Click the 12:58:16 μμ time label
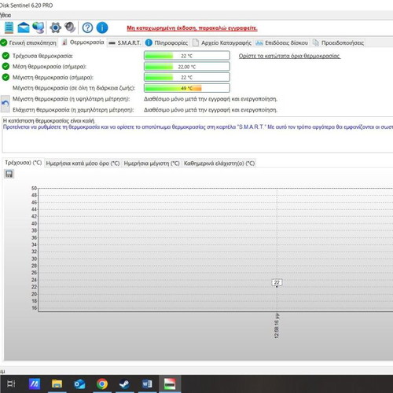Image resolution: width=393 pixels, height=393 pixels. [x=277, y=325]
